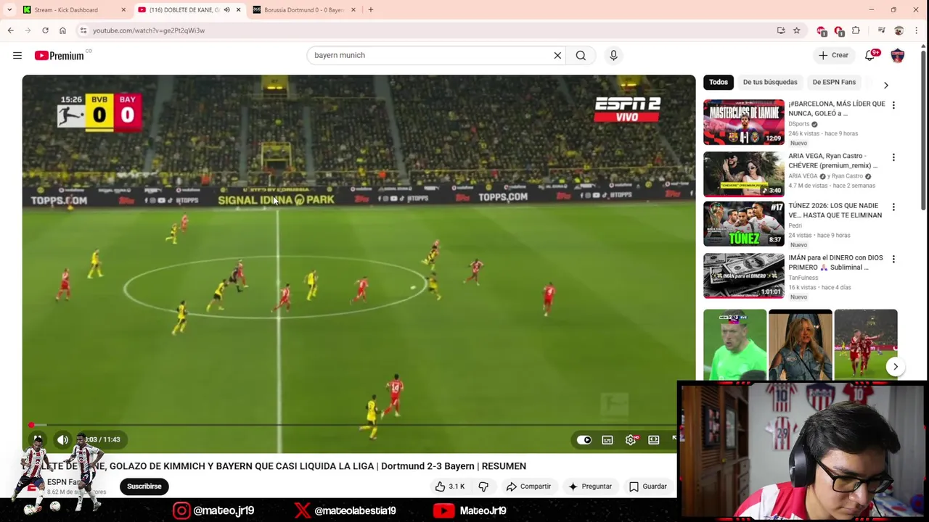929x522 pixels.
Task: Dislike the video with thumbs down
Action: tap(483, 486)
